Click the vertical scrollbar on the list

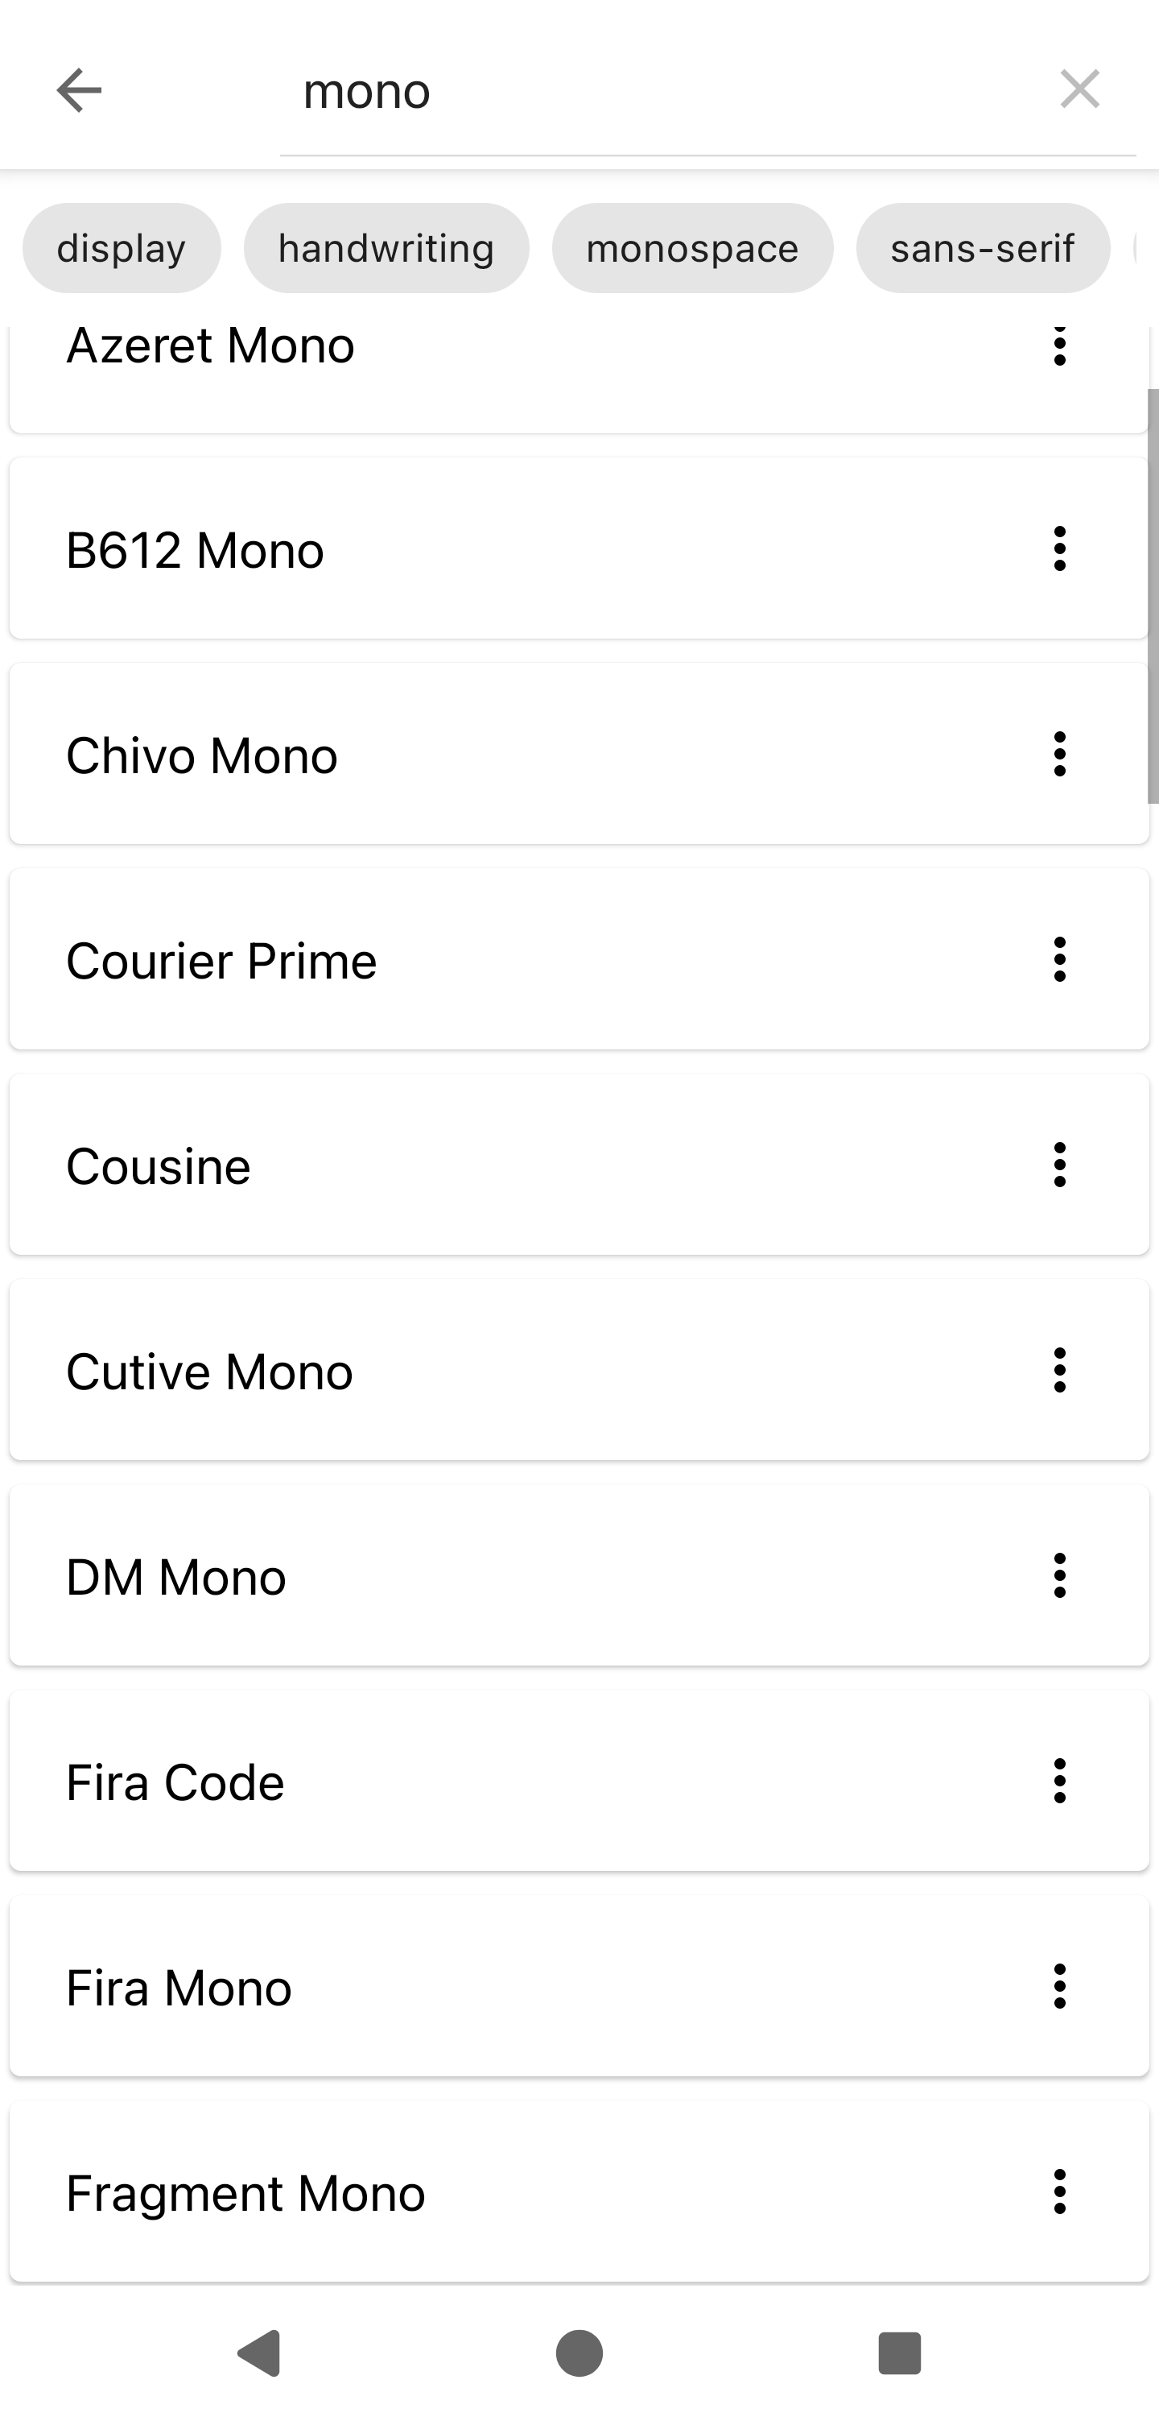tap(1153, 596)
